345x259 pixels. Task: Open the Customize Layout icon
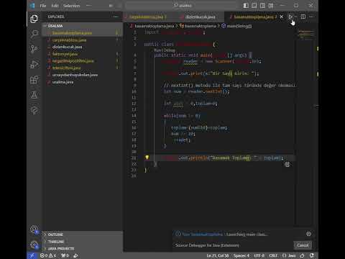point(271,6)
